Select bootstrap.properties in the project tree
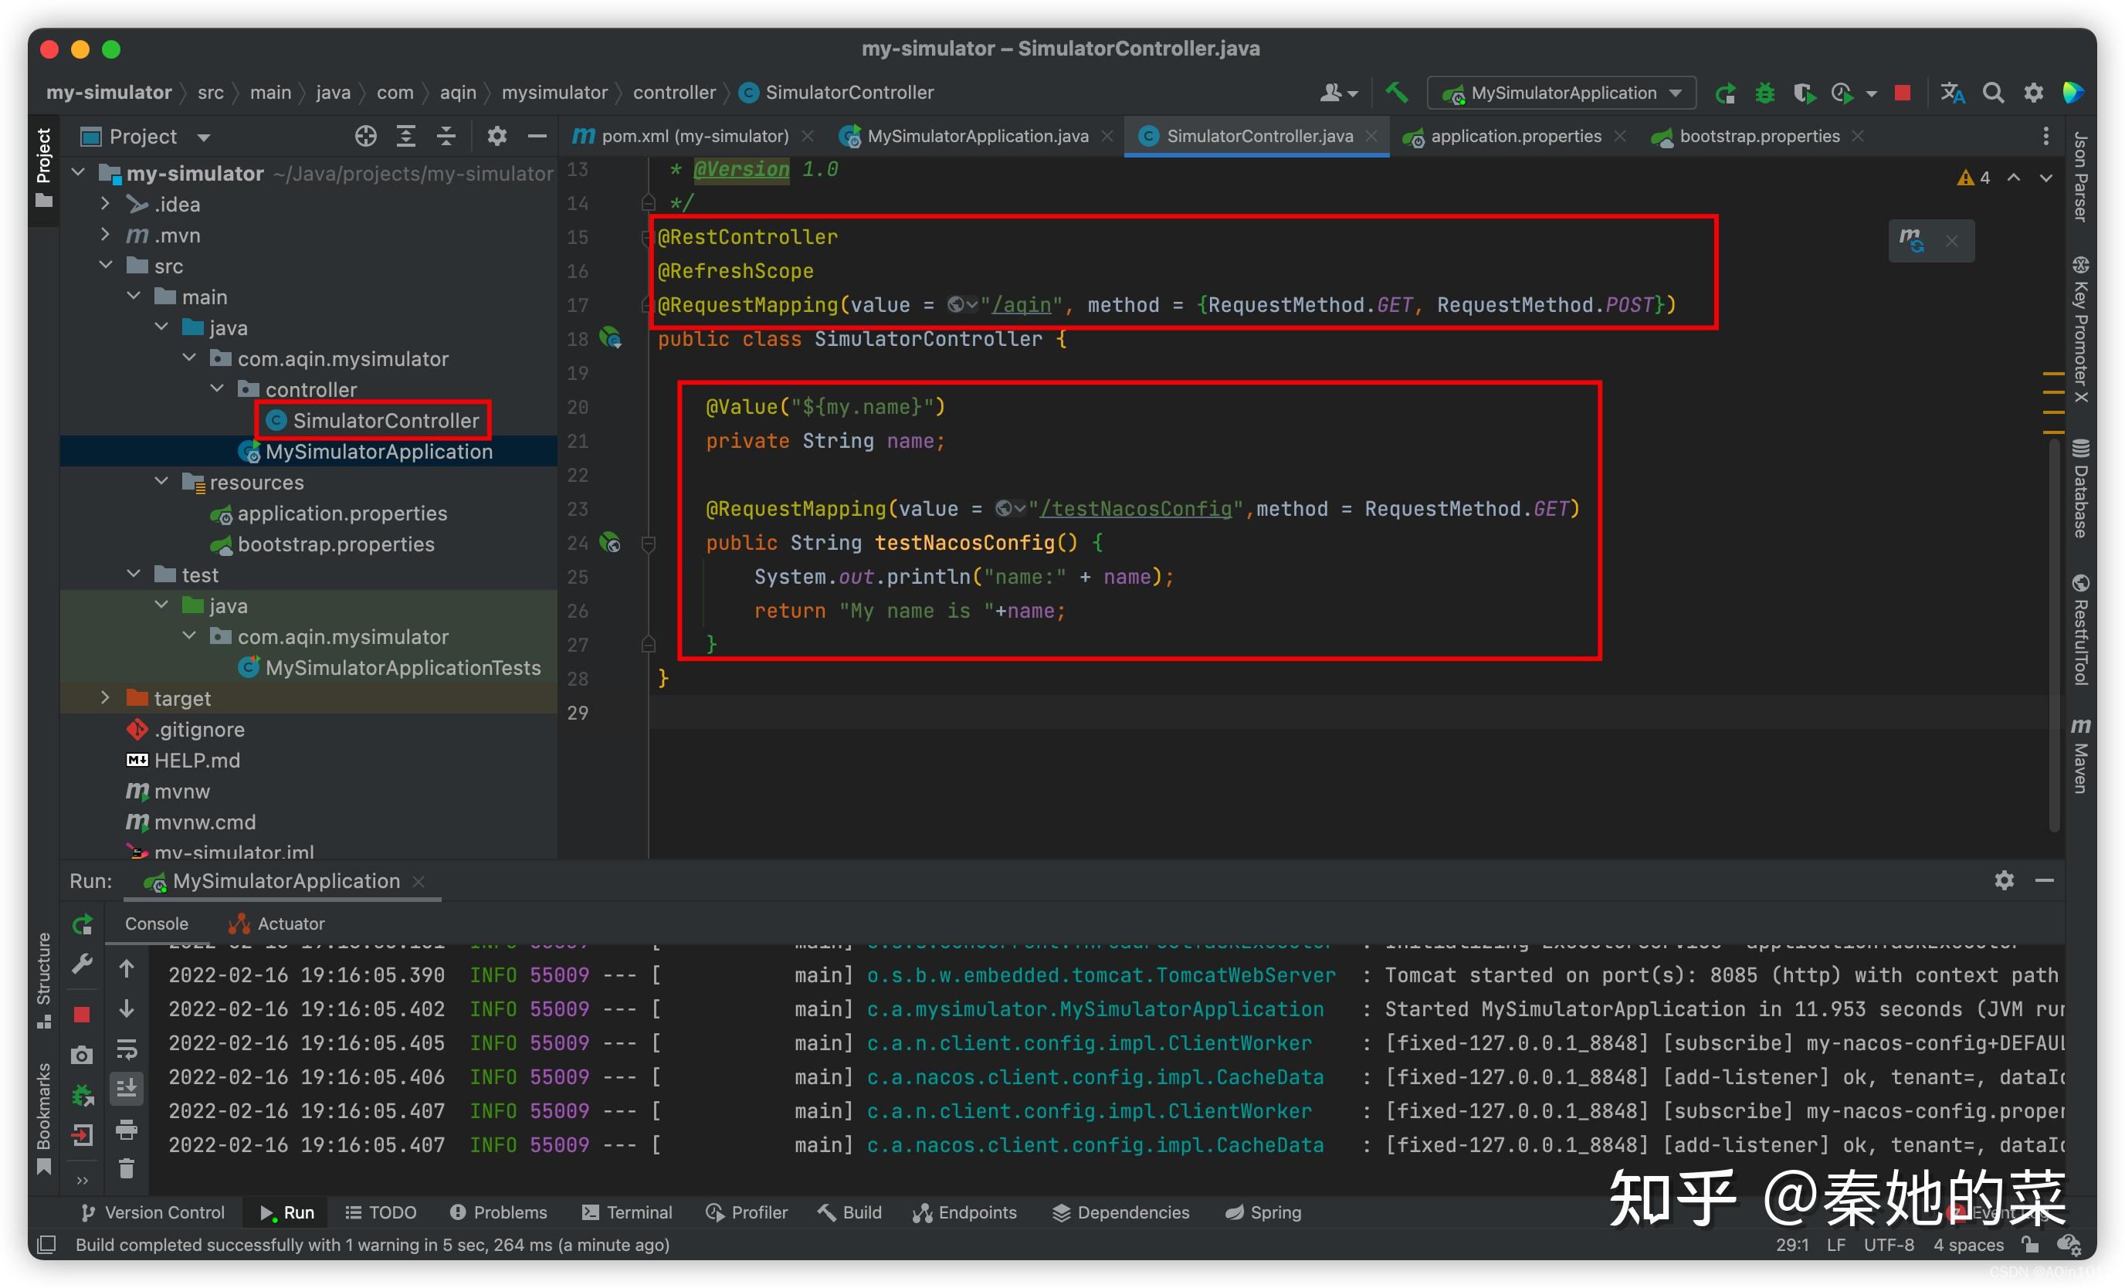The image size is (2125, 1288). pos(335,544)
